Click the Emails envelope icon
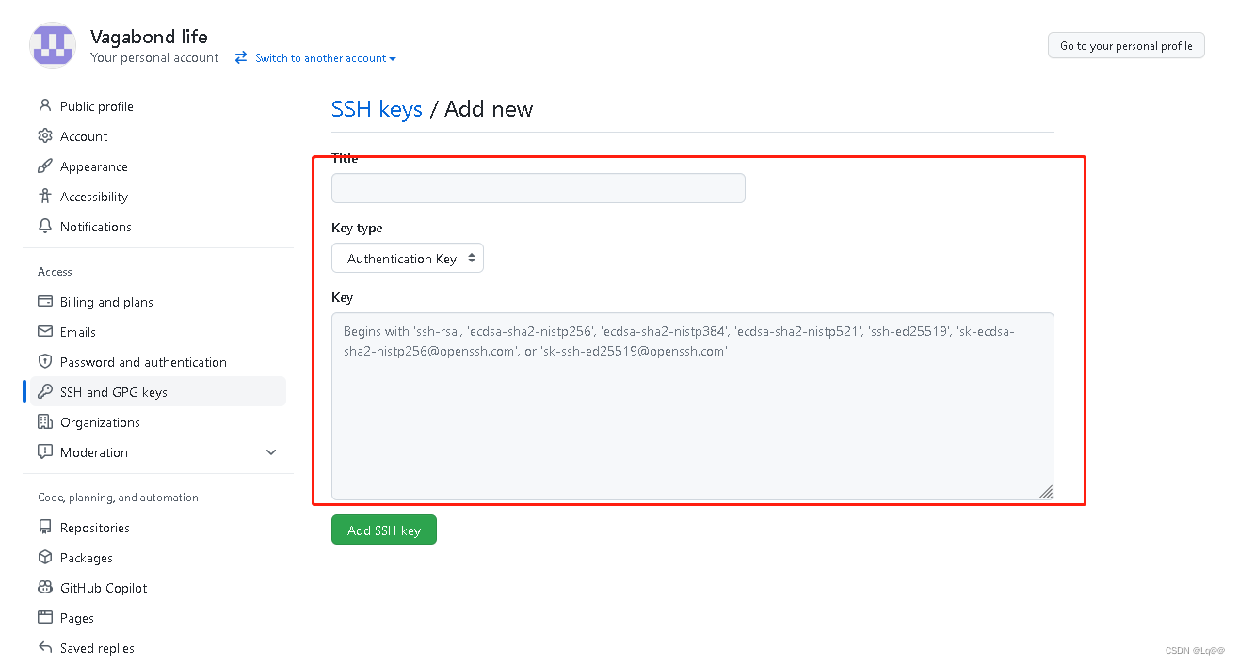Screen dimensions: 1239x664 [x=45, y=332]
